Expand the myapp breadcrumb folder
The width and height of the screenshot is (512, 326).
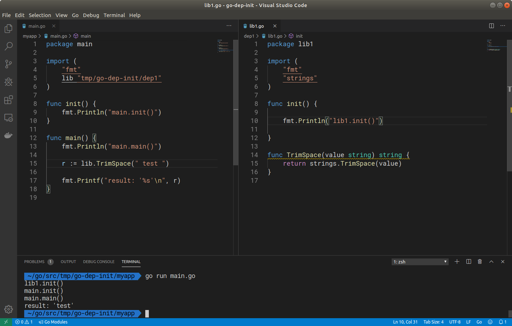pos(30,36)
